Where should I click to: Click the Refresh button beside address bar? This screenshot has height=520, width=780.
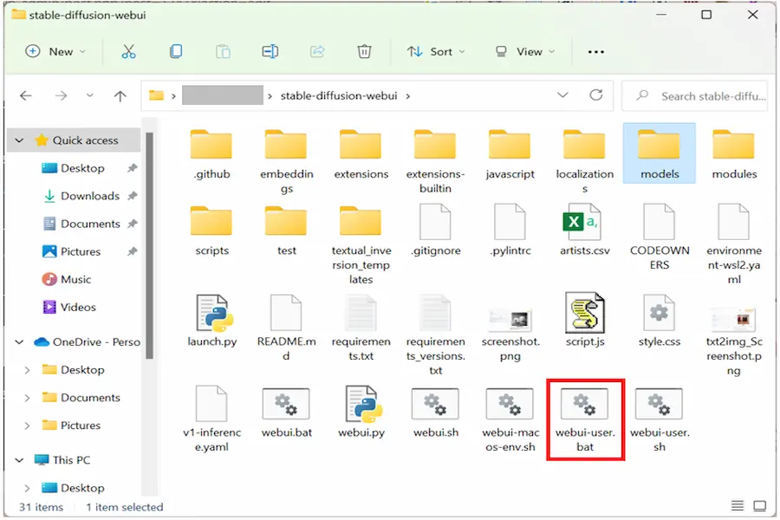(x=595, y=95)
